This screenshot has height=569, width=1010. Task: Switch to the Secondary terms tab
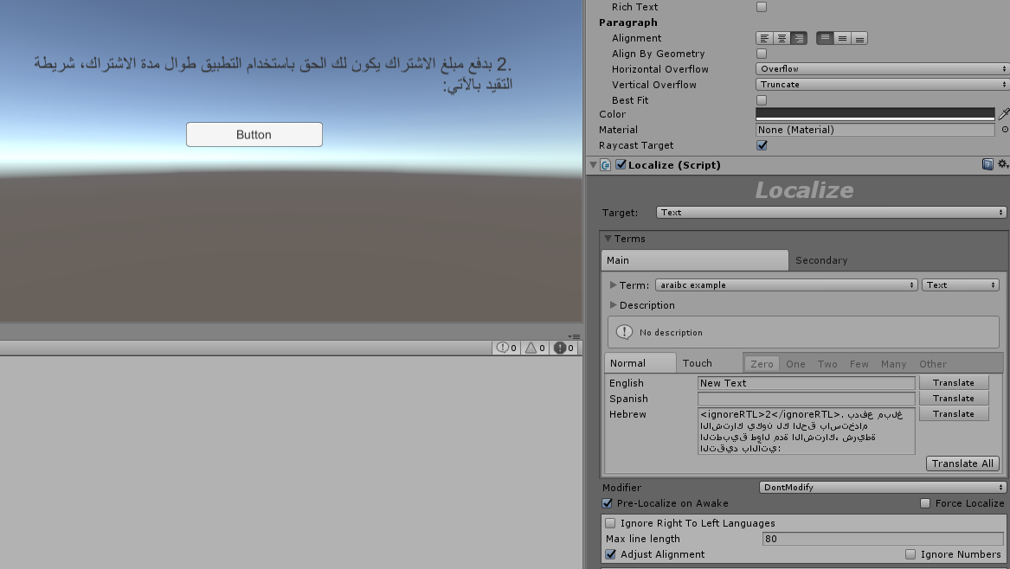tap(821, 260)
